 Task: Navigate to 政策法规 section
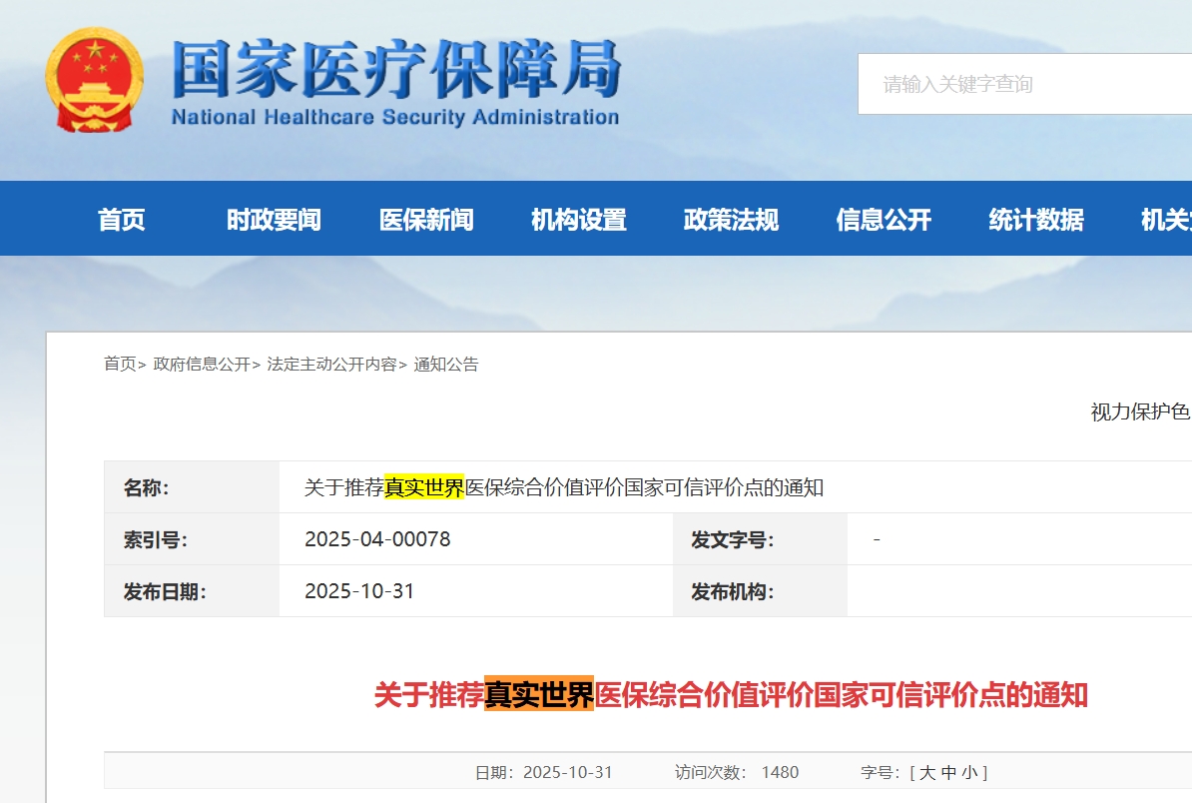[x=731, y=220]
